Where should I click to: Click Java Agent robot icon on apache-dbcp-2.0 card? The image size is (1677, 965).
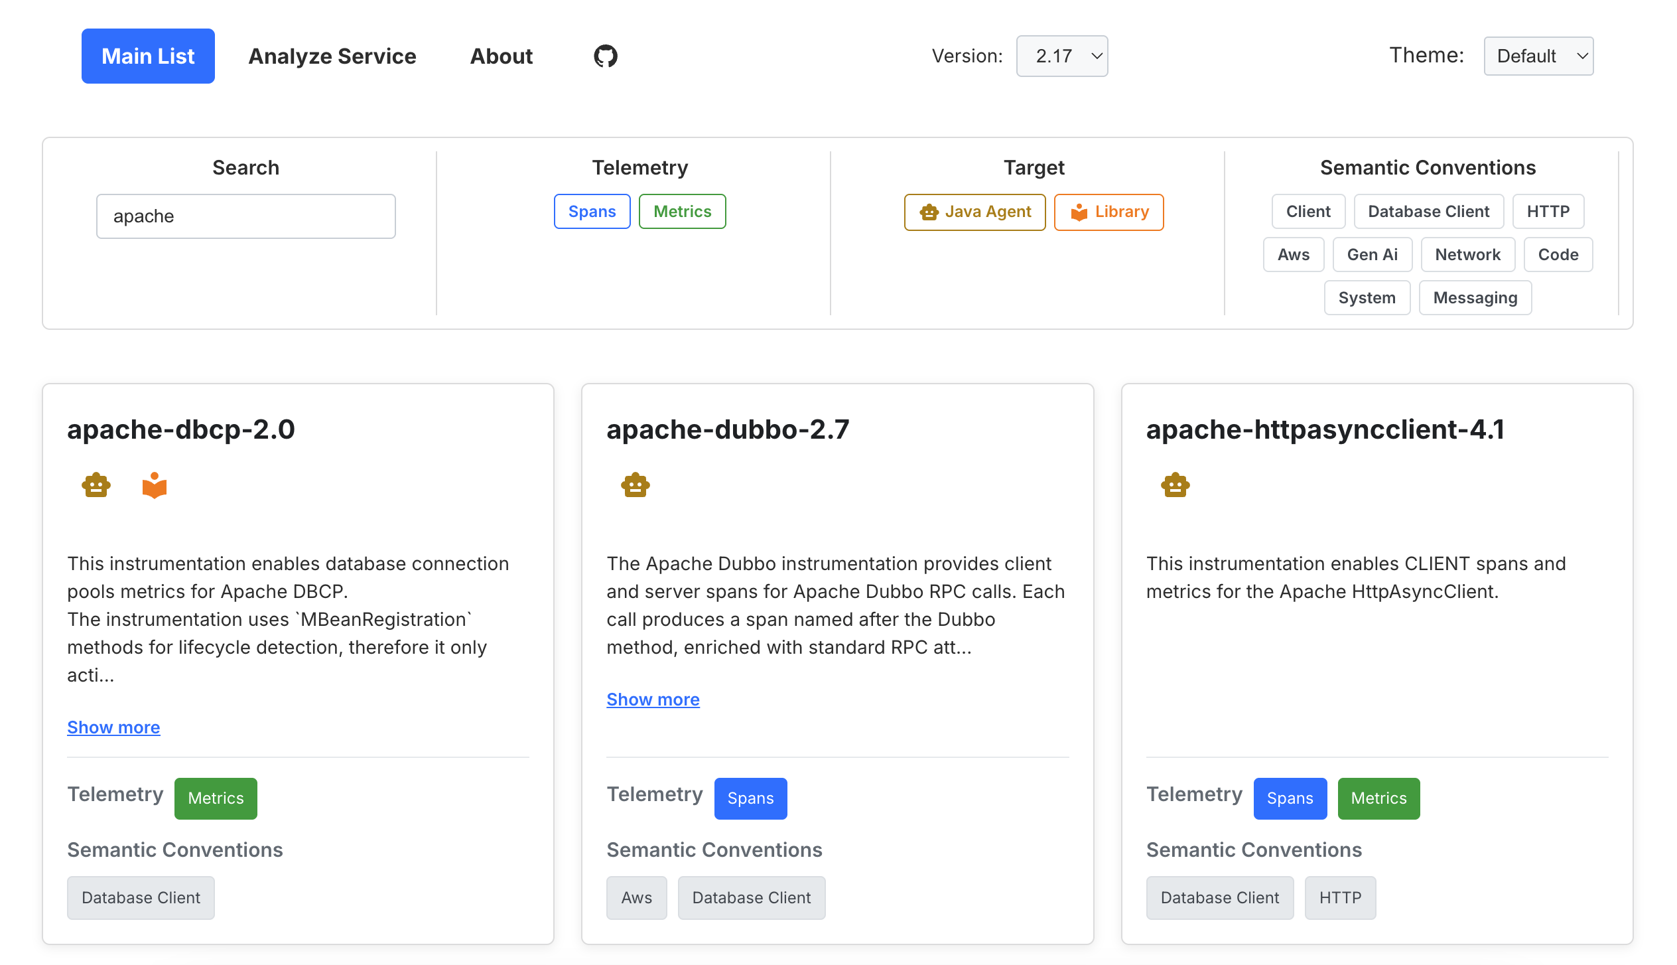96,485
